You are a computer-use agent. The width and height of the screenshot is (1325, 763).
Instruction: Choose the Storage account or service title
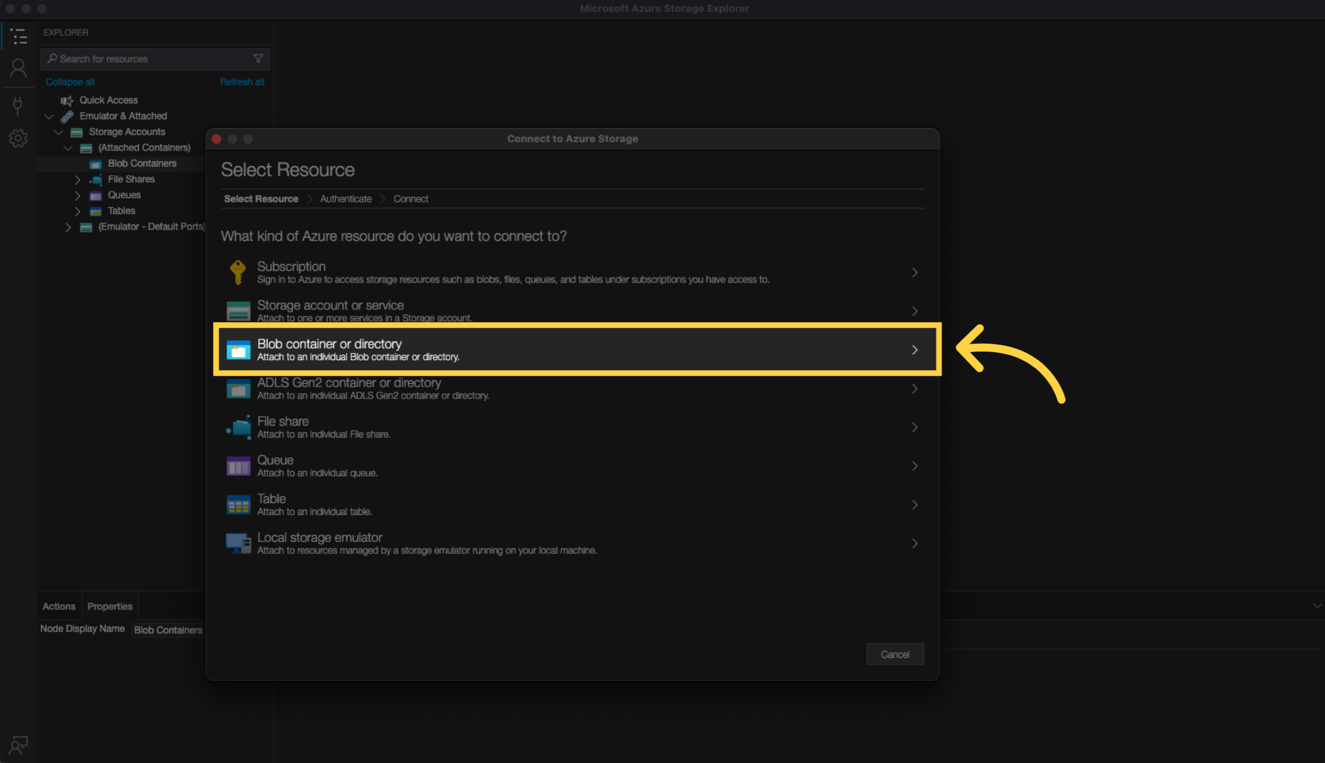pyautogui.click(x=331, y=305)
